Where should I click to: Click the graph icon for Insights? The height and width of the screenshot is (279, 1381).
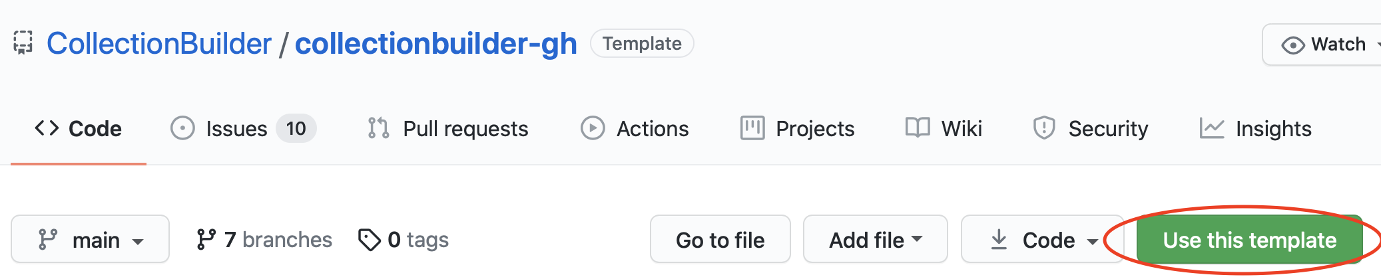[1211, 128]
